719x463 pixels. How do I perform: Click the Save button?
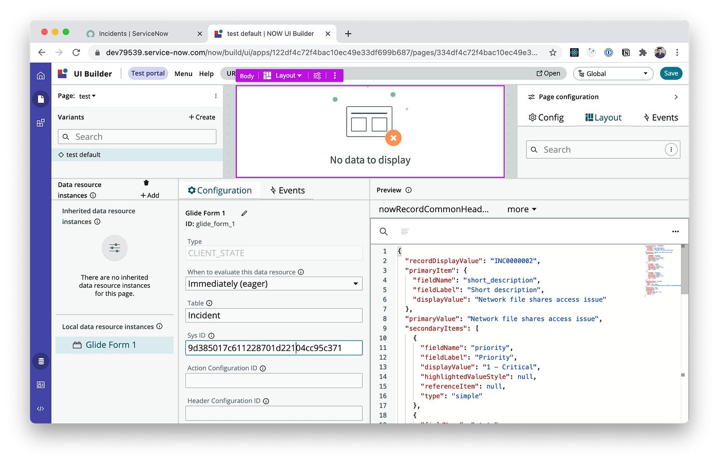[x=671, y=73]
